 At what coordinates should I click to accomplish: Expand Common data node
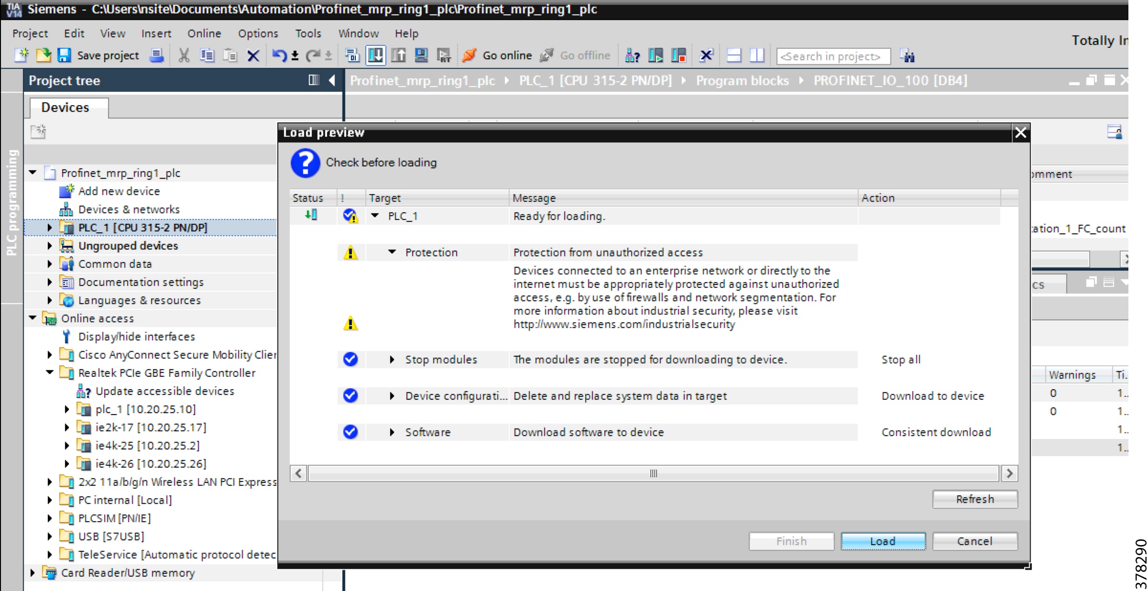(50, 264)
